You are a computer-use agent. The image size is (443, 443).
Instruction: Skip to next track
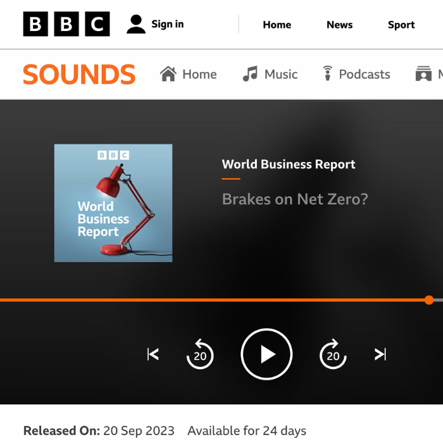tap(380, 354)
